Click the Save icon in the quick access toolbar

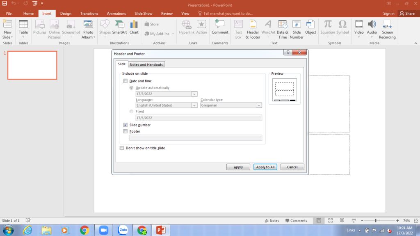tap(5, 3)
